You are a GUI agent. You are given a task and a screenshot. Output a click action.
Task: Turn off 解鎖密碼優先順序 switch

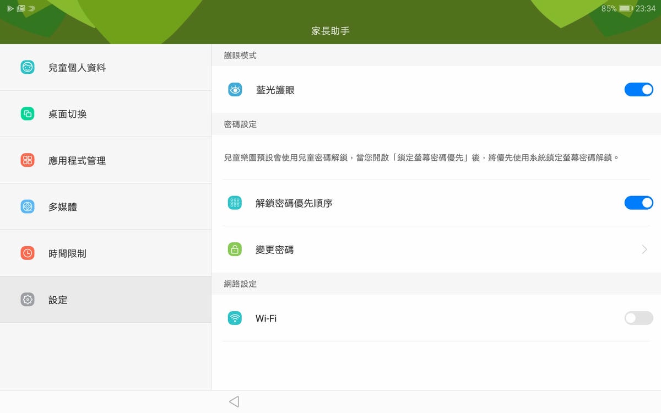(x=638, y=203)
